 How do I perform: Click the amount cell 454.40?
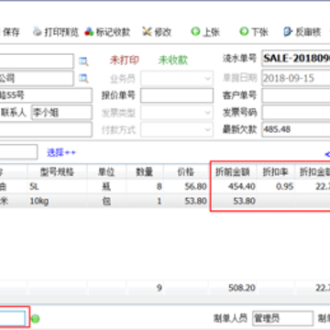(x=233, y=186)
